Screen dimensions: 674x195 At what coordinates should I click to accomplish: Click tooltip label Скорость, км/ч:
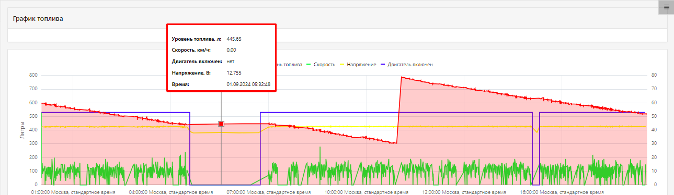191,50
